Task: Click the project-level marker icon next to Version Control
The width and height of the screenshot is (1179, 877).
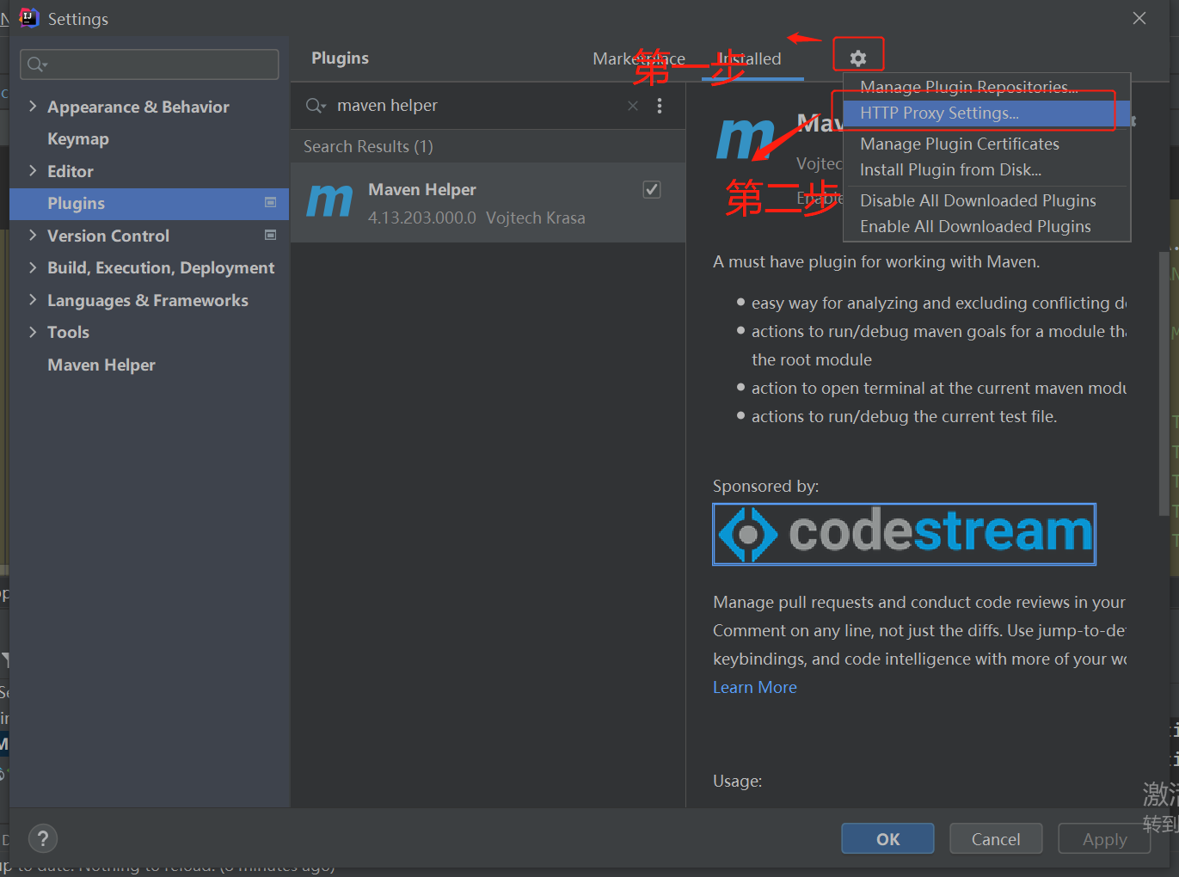Action: 270,235
